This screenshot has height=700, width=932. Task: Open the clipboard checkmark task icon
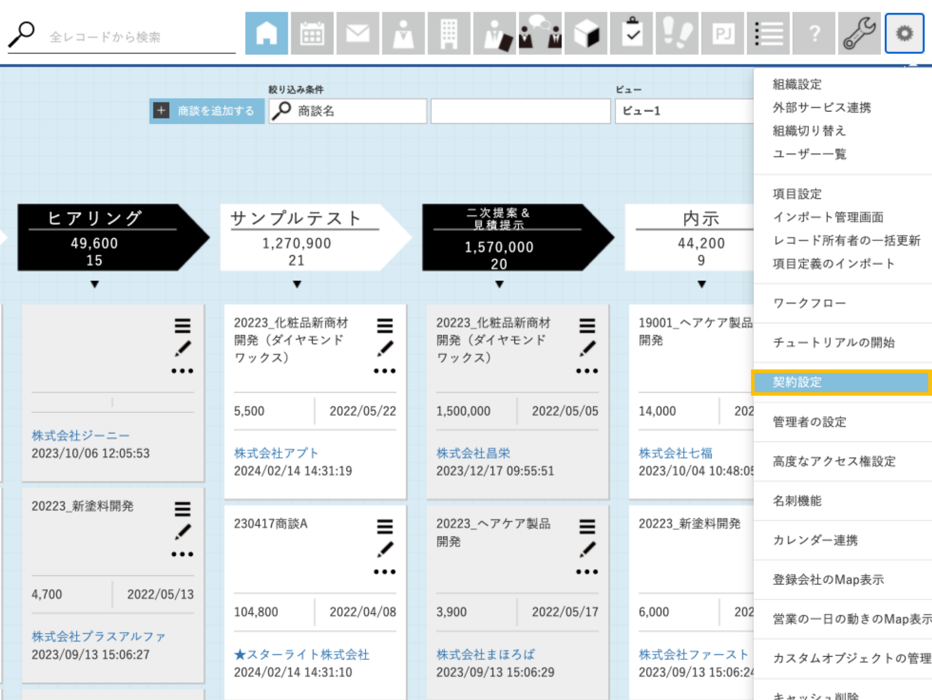(631, 34)
